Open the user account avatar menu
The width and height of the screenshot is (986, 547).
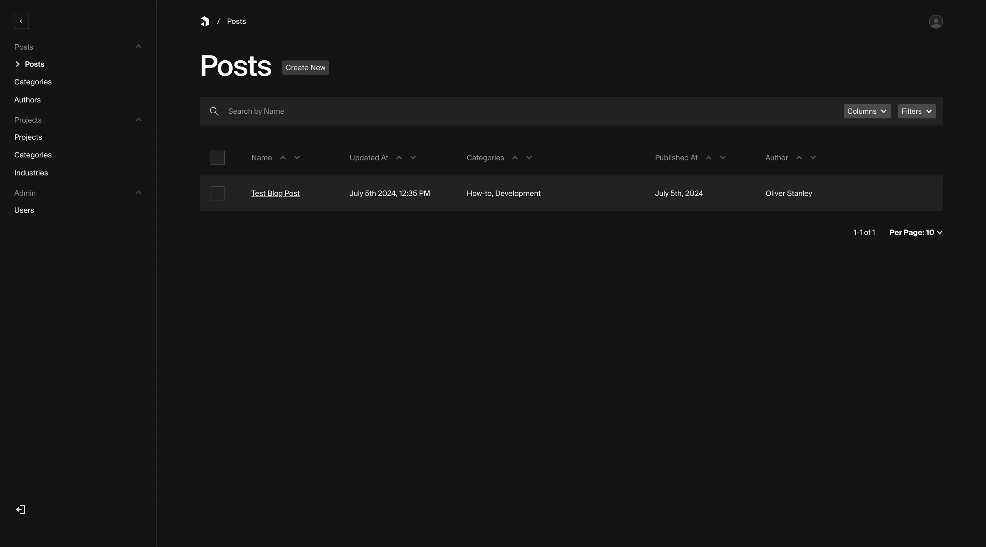(936, 22)
